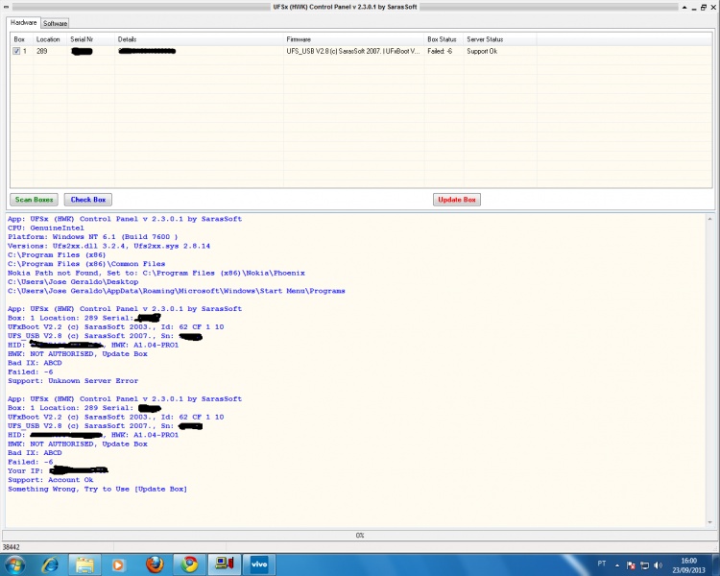Screen dimensions: 720x576
Task: Sort by the Box column header
Action: pyautogui.click(x=21, y=39)
